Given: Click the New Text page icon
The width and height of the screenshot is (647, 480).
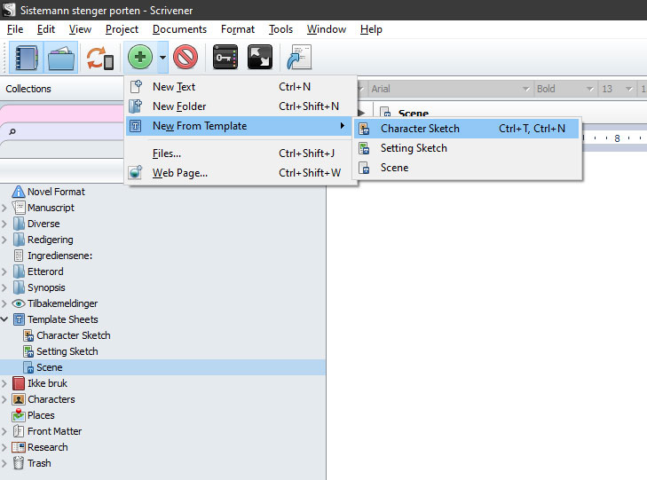Looking at the screenshot, I should point(136,87).
